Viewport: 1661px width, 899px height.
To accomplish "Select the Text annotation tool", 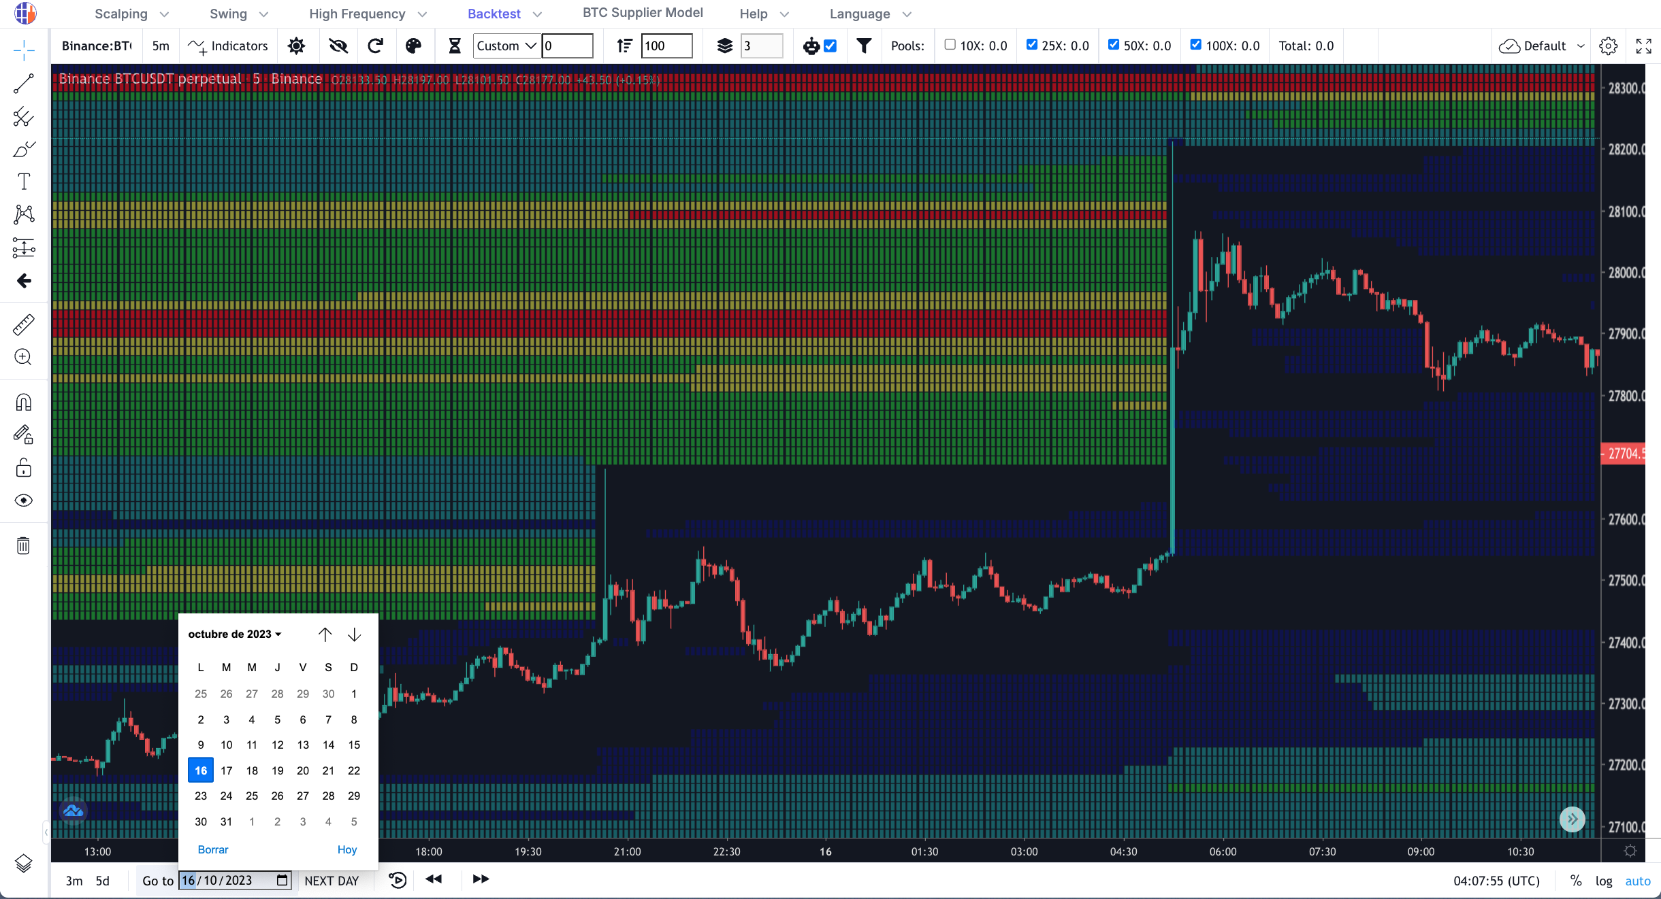I will [23, 182].
